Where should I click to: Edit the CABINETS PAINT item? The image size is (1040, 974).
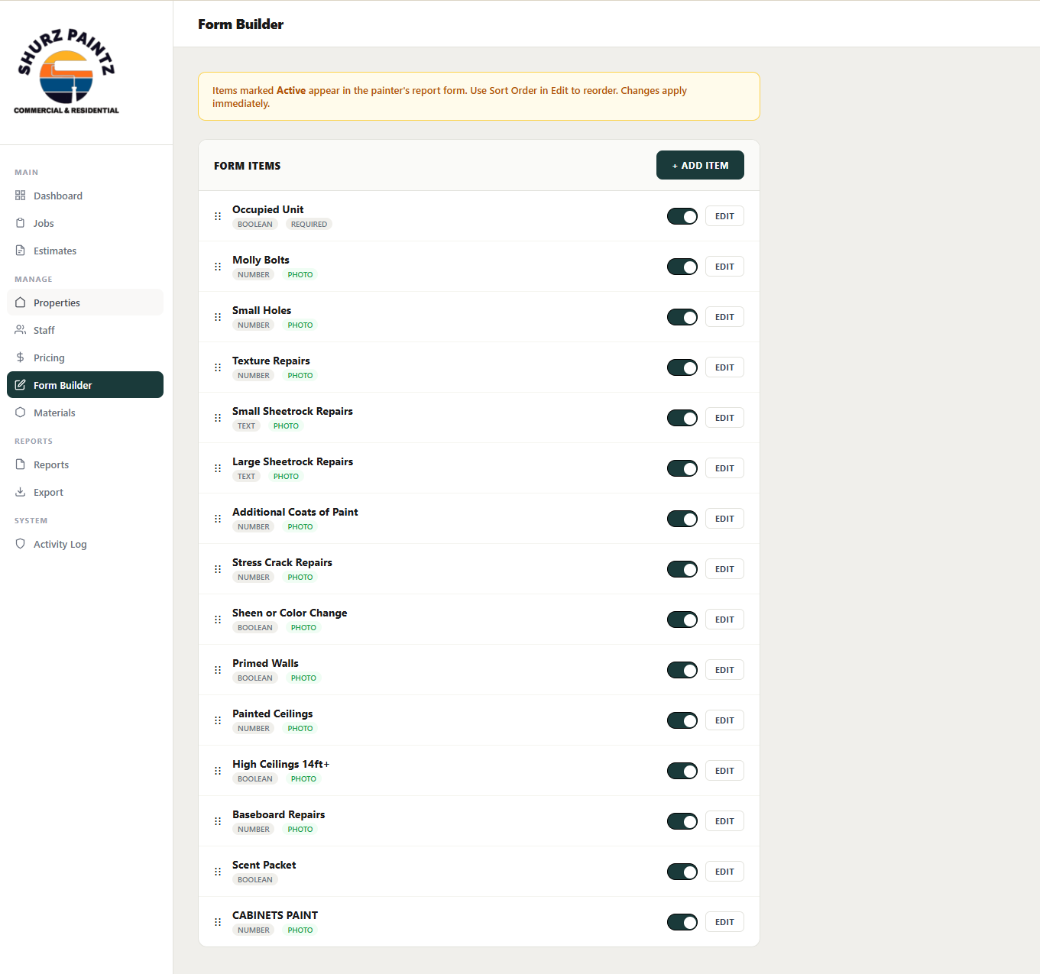[x=724, y=922]
